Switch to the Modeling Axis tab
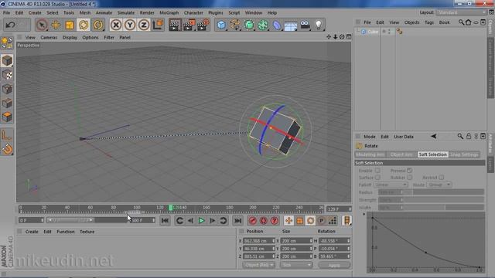495x278 pixels. [x=370, y=154]
